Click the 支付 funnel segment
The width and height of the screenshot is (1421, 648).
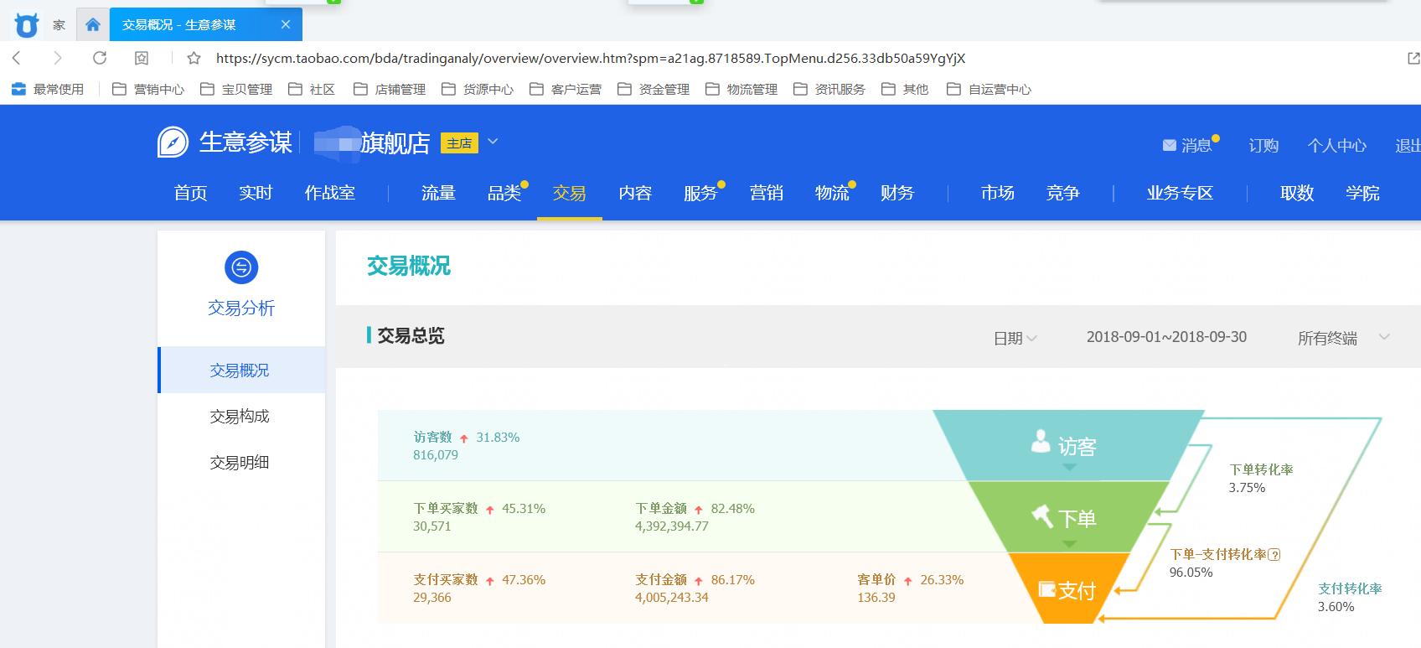coord(1068,589)
